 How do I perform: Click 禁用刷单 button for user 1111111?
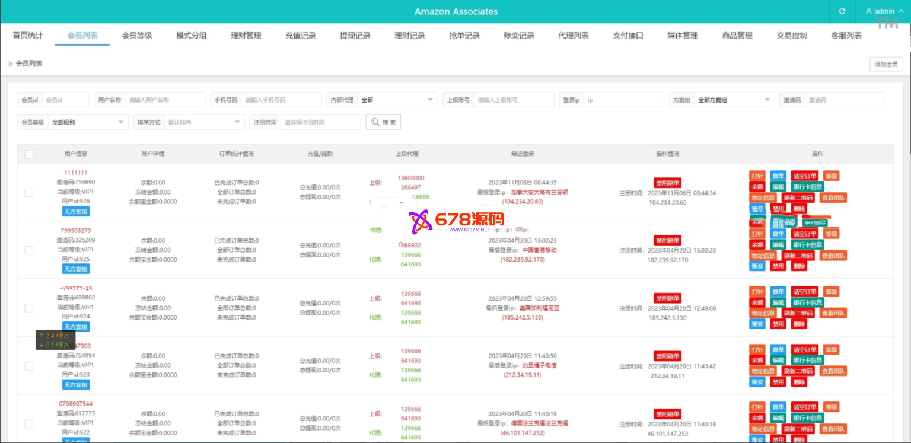click(x=667, y=183)
